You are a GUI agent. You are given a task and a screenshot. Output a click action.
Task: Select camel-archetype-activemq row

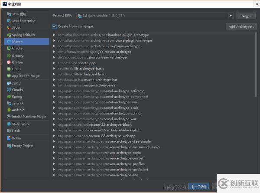click(x=153, y=91)
